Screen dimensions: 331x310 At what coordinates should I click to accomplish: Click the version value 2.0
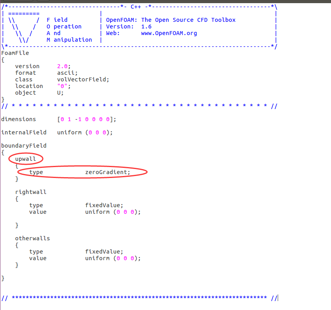(x=64, y=66)
